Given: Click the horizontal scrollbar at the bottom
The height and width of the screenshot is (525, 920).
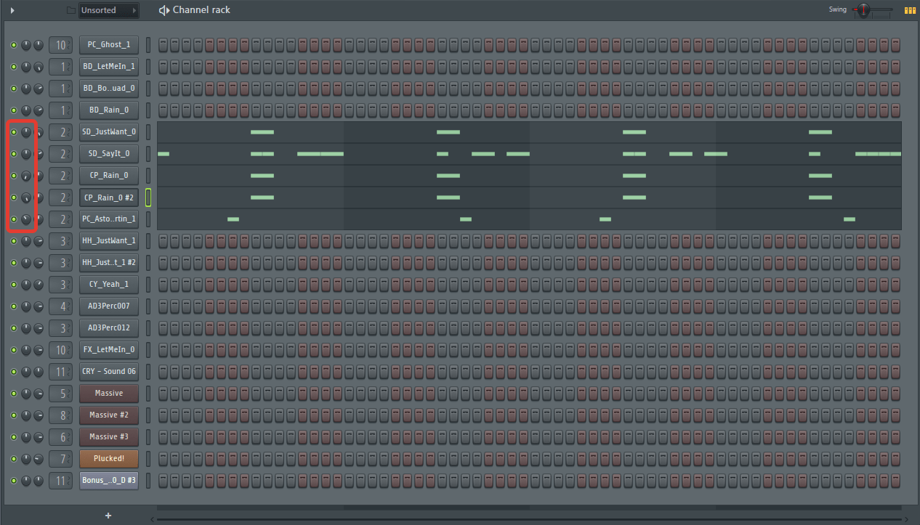Looking at the screenshot, I should pyautogui.click(x=530, y=519).
